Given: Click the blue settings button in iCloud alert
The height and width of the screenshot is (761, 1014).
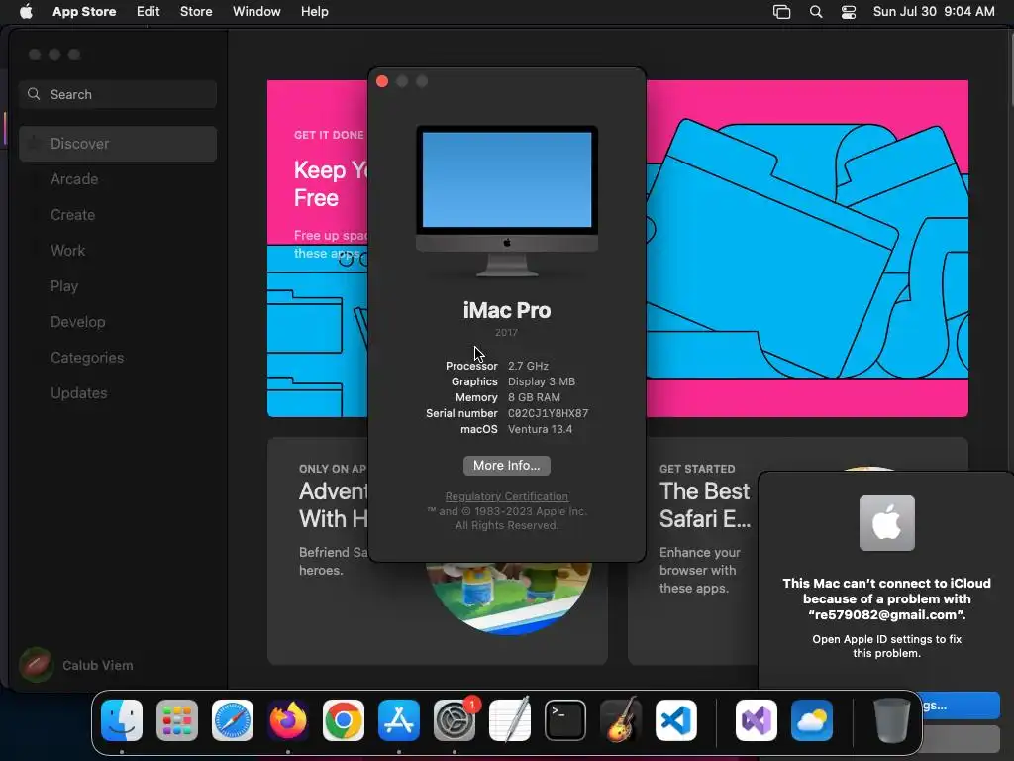Looking at the screenshot, I should click(960, 706).
